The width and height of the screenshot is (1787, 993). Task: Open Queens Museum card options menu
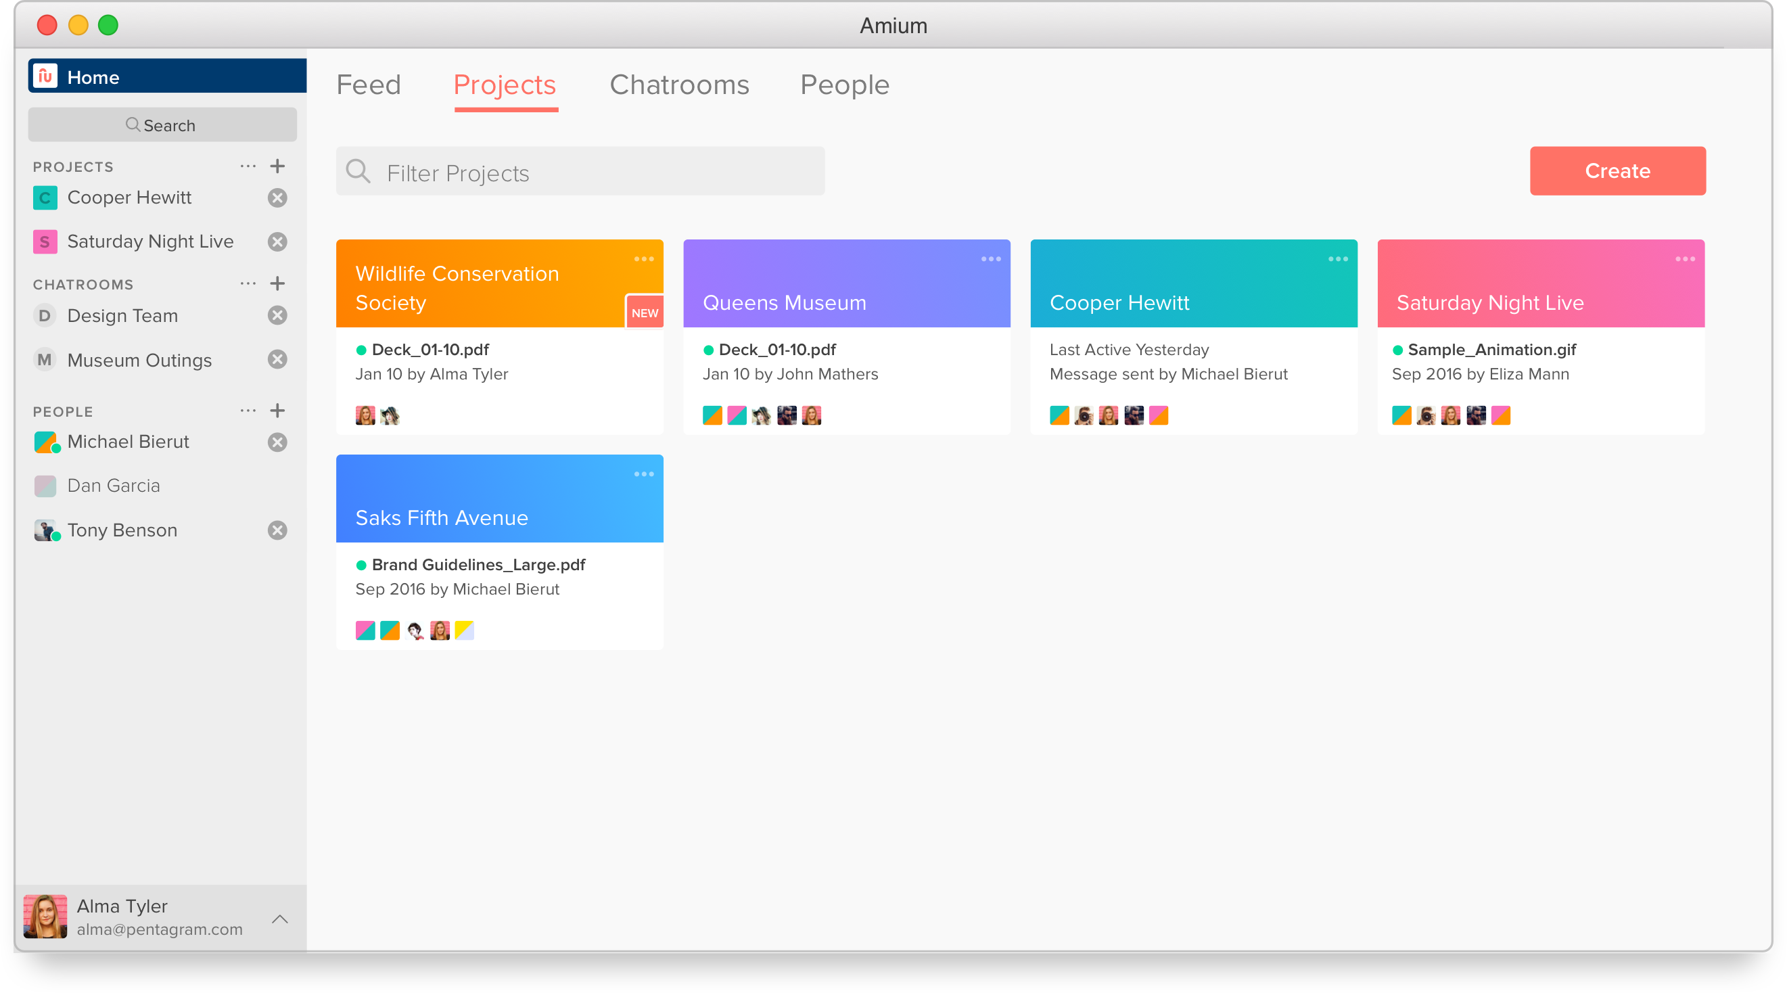[991, 259]
